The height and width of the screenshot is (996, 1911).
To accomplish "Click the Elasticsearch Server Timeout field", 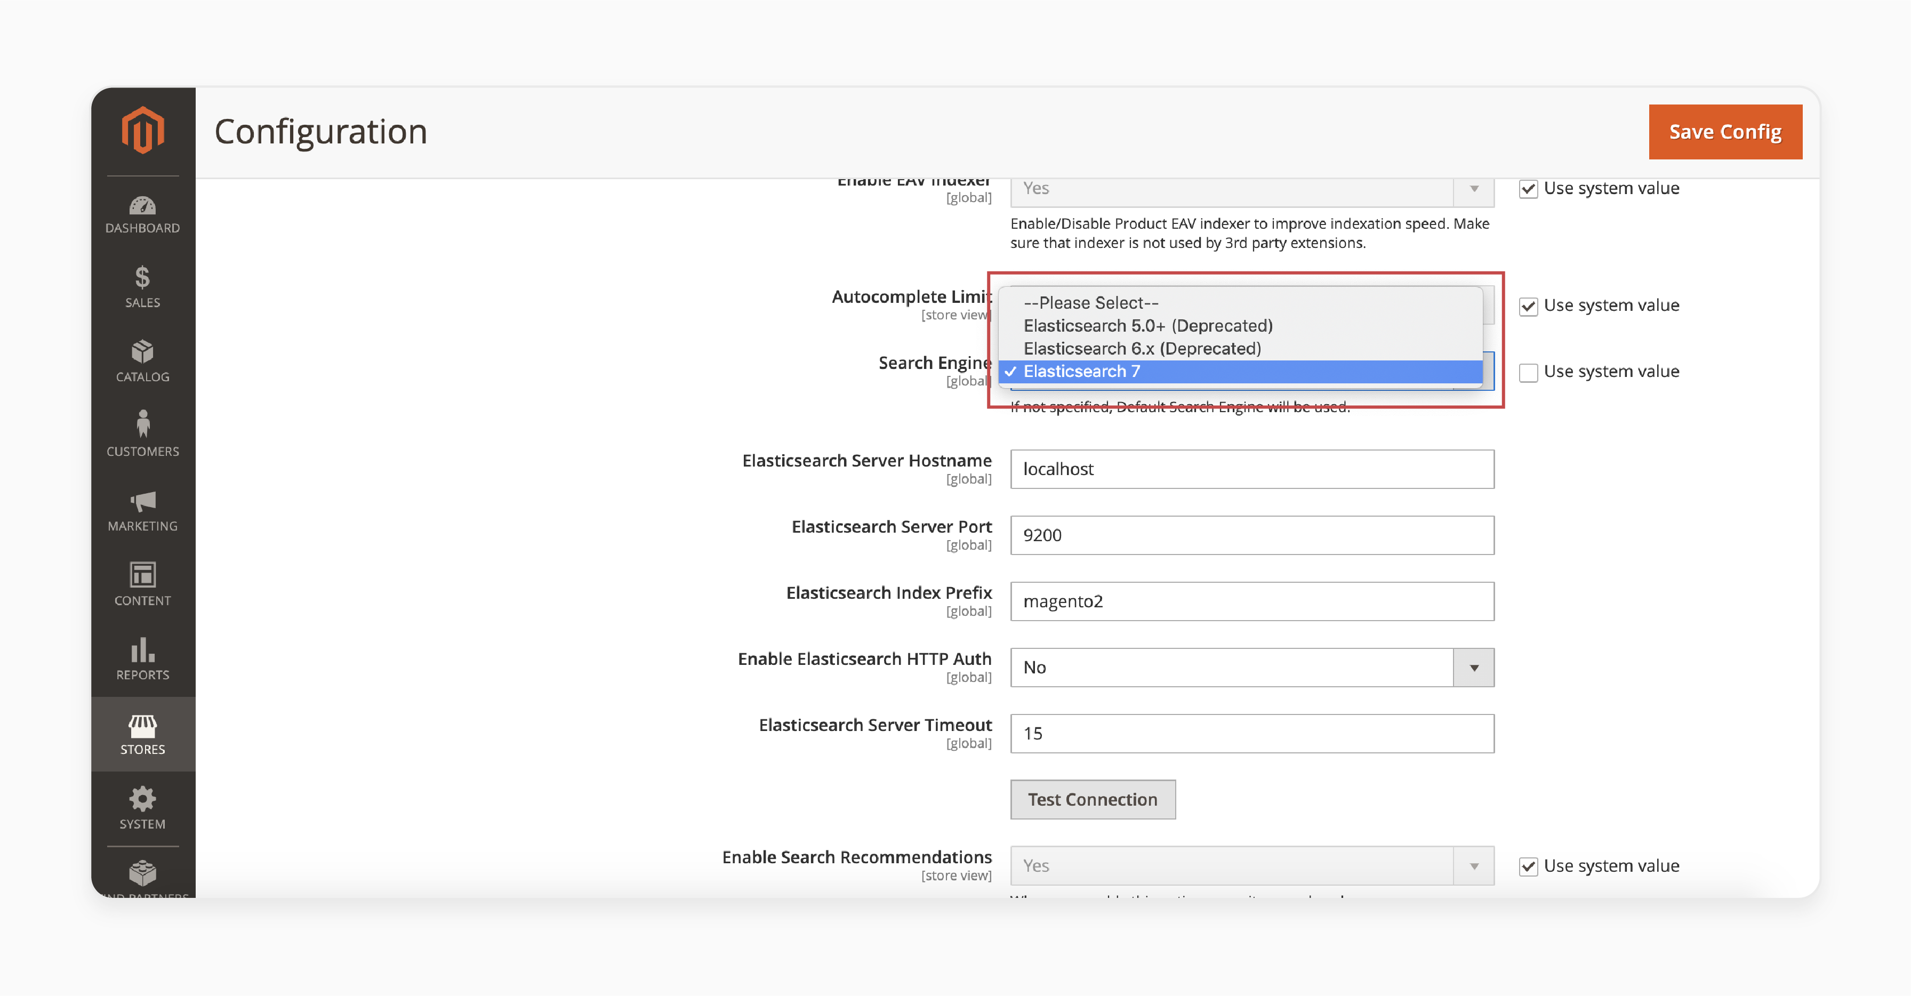I will pos(1251,734).
